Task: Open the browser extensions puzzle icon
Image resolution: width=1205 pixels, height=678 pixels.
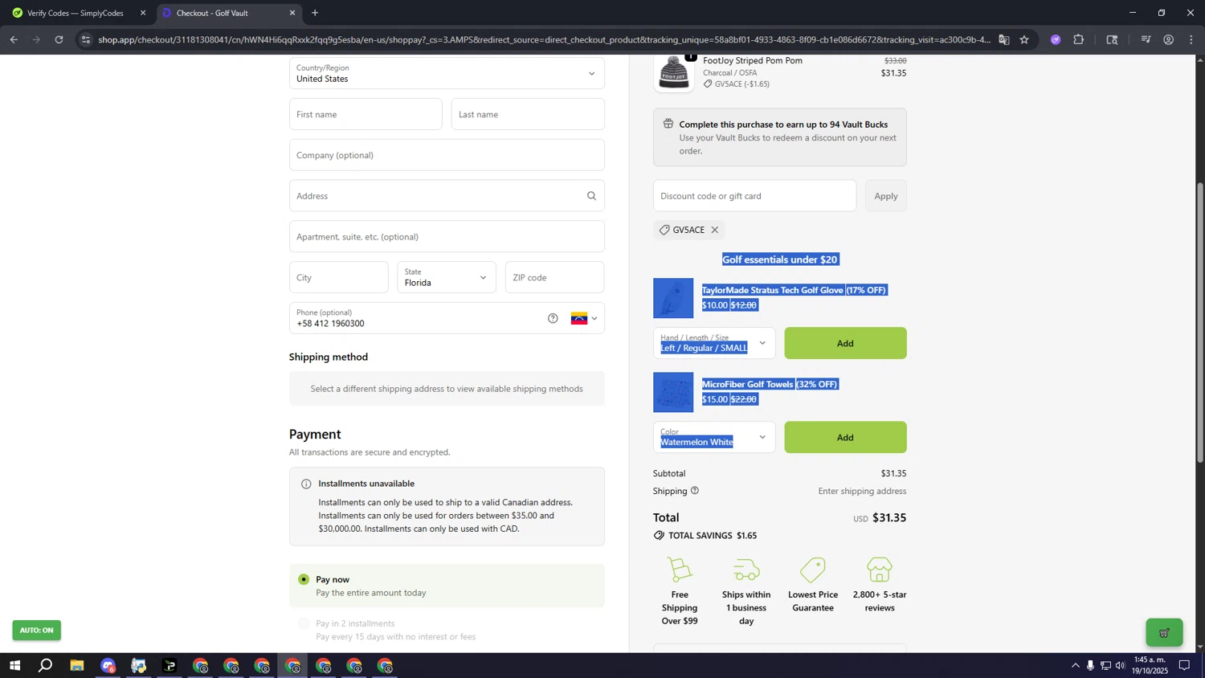Action: 1079,39
